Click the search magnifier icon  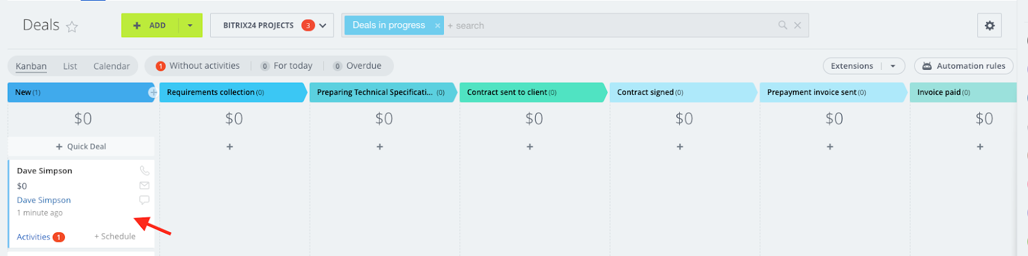coord(783,25)
